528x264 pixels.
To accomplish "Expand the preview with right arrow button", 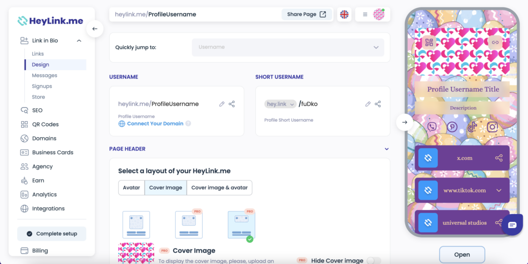I will point(405,122).
